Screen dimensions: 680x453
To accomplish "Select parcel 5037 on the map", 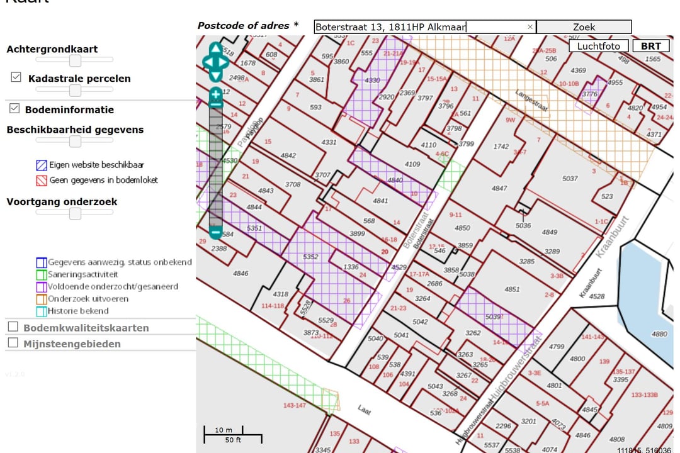I will (x=570, y=178).
